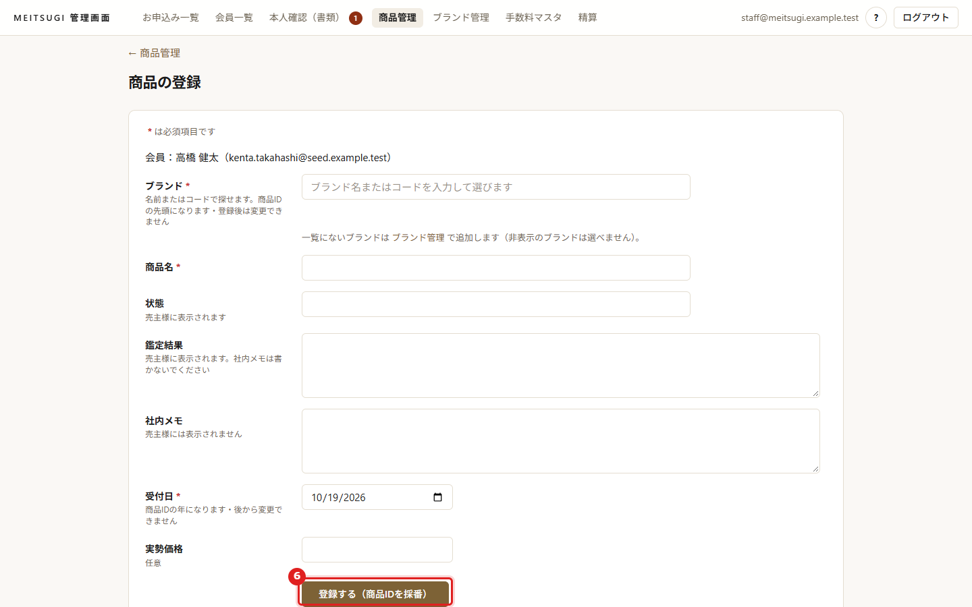Click the ログアウト button
972x607 pixels.
point(925,18)
